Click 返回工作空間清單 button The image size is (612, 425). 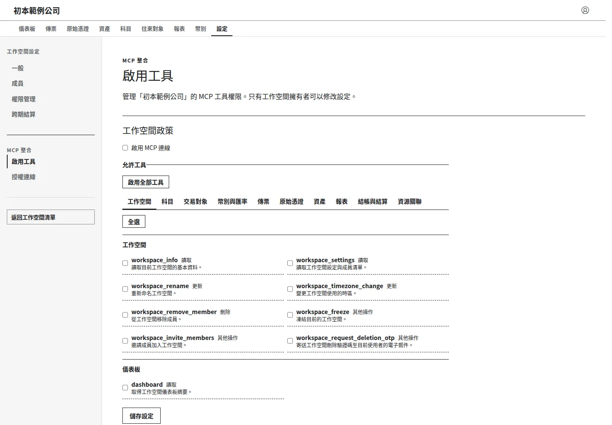pos(51,217)
